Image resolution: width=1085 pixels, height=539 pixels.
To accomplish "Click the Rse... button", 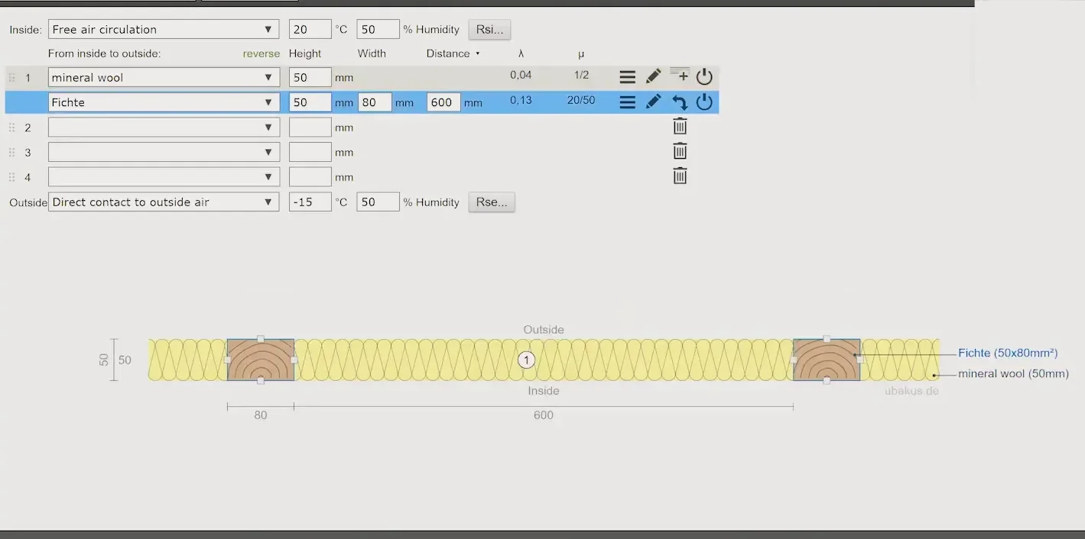I will point(492,202).
